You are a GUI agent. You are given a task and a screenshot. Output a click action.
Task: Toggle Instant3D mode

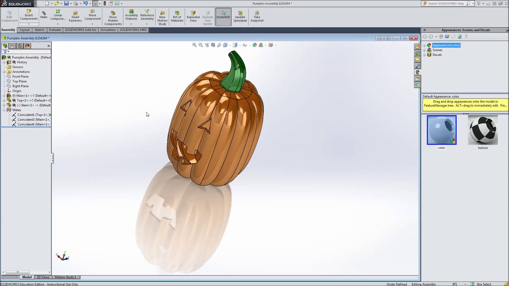point(223,17)
